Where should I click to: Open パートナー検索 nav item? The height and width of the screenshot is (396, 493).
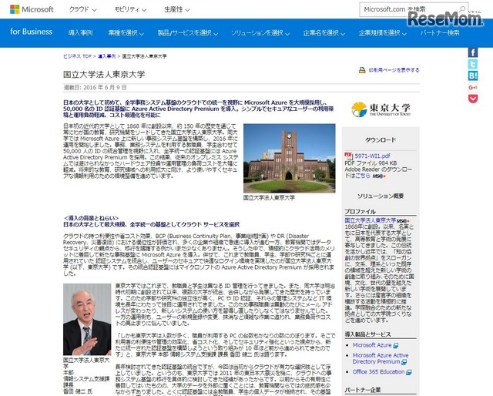click(440, 32)
